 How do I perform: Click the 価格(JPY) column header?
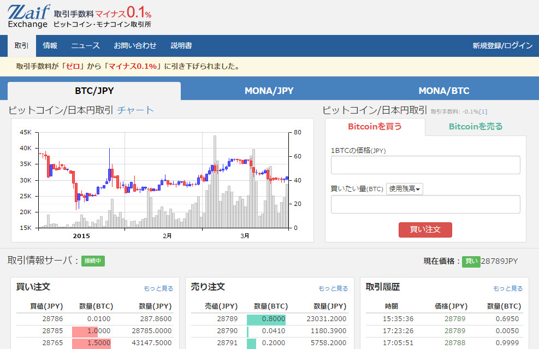pos(451,306)
